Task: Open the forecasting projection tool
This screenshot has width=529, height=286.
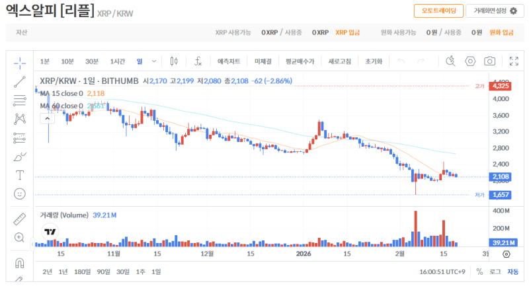Action: pyautogui.click(x=20, y=138)
